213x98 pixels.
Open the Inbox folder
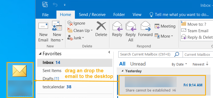75,63
